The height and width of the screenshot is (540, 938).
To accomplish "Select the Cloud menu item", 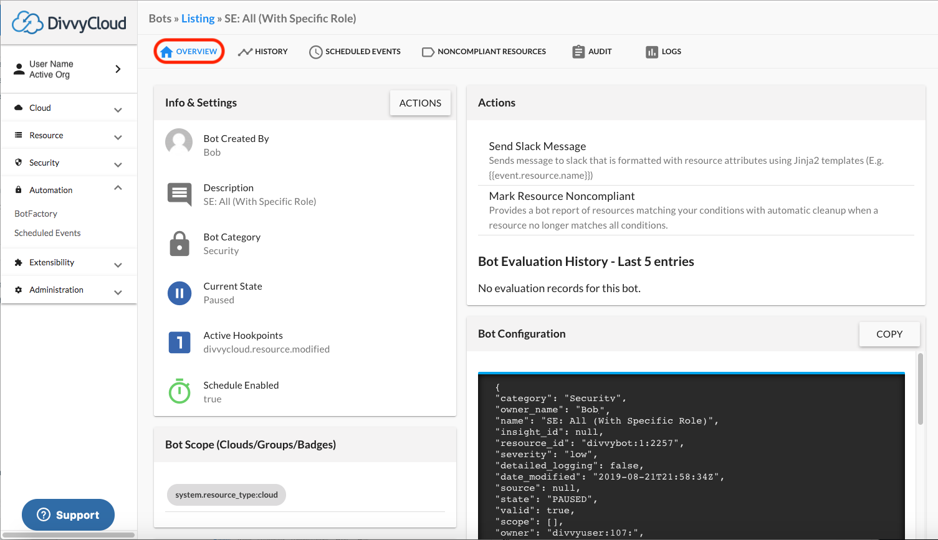I will point(69,108).
